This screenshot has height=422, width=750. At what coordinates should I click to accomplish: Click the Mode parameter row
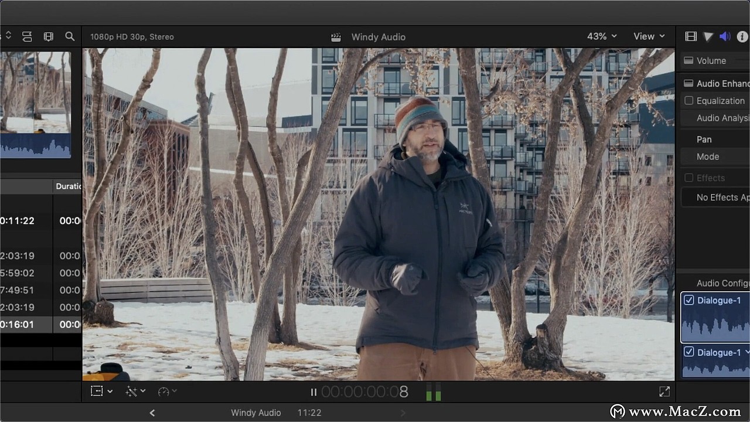[715, 156]
